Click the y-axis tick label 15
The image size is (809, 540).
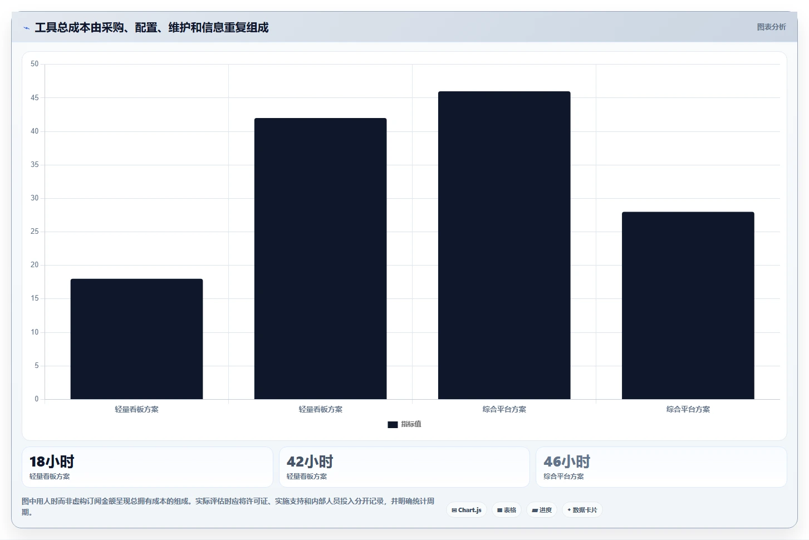(x=35, y=298)
